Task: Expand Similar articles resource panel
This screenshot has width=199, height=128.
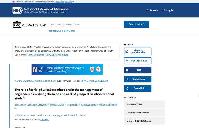Action: (x=144, y=104)
